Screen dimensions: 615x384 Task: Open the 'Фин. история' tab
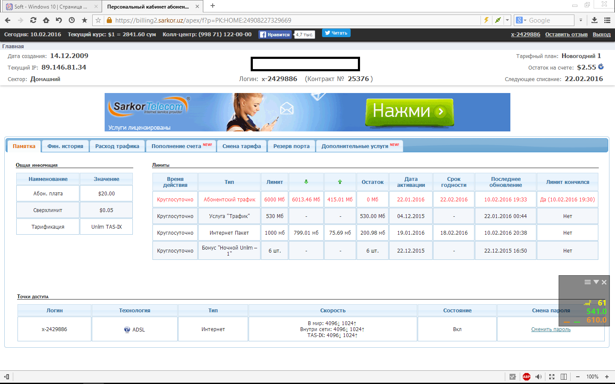pos(65,146)
